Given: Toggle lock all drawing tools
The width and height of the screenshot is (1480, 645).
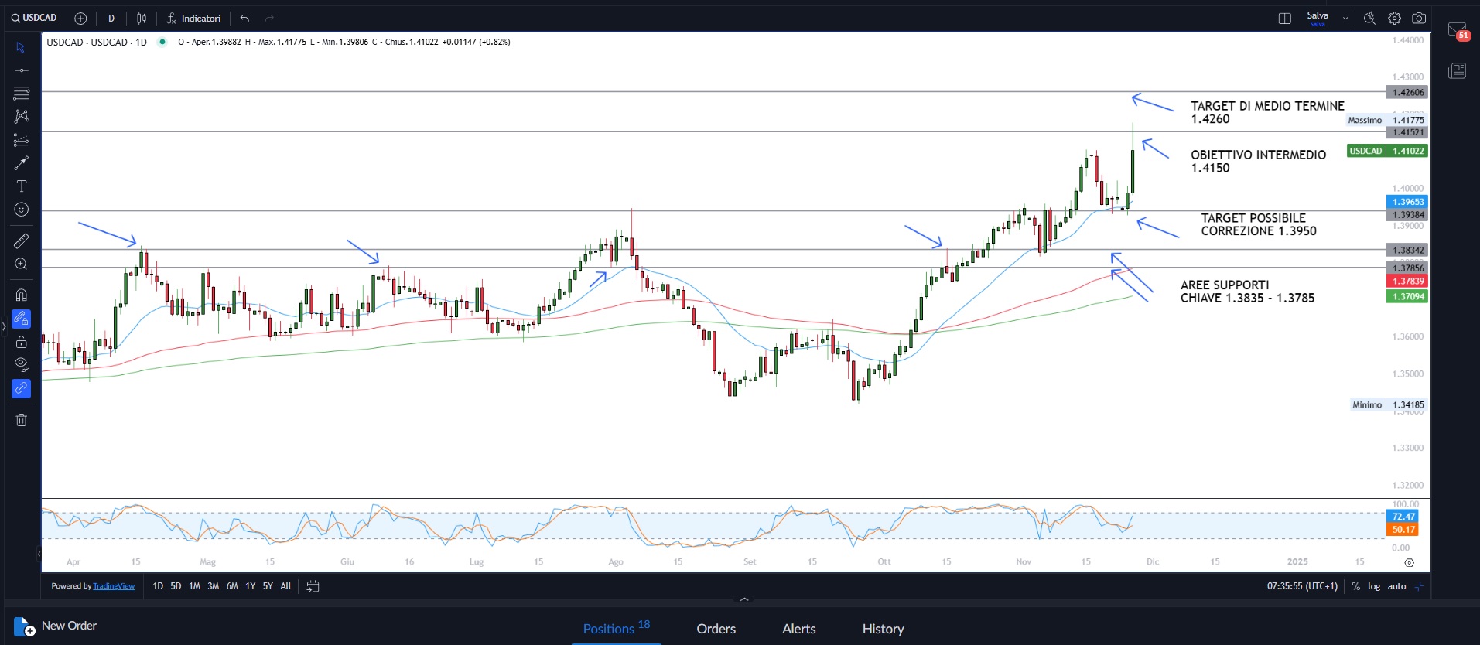Looking at the screenshot, I should pyautogui.click(x=21, y=342).
